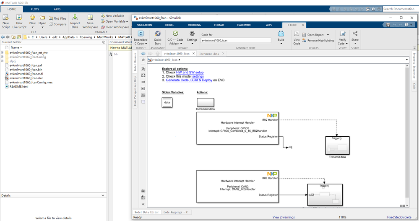419x221 pixels.
Task: Click the Area tool in Simulink palette
Action: (x=143, y=102)
